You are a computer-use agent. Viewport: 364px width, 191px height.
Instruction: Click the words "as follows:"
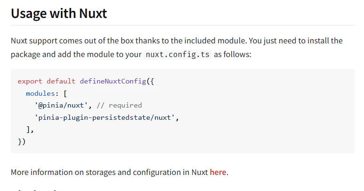(232, 54)
